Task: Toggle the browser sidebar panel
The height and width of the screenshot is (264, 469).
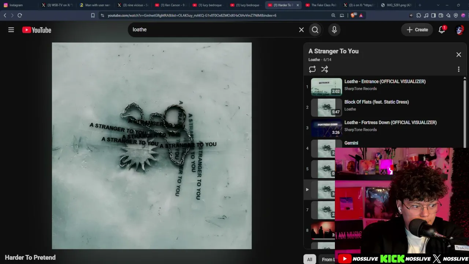Action: [433, 15]
